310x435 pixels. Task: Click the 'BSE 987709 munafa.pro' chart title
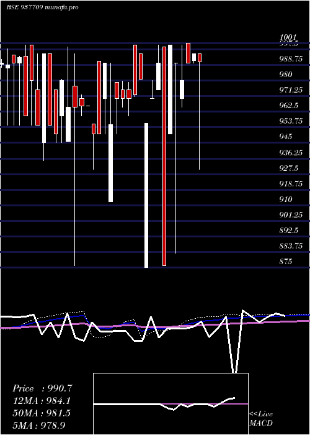[x=42, y=7]
